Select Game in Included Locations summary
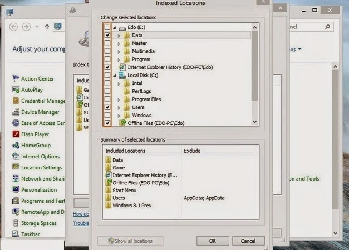The width and height of the screenshot is (349, 250). click(119, 168)
